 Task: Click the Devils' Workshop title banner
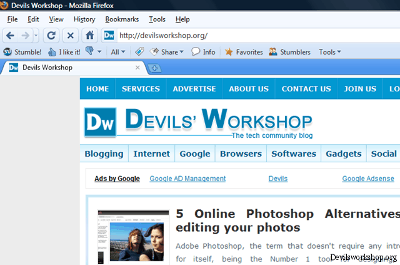(x=219, y=123)
